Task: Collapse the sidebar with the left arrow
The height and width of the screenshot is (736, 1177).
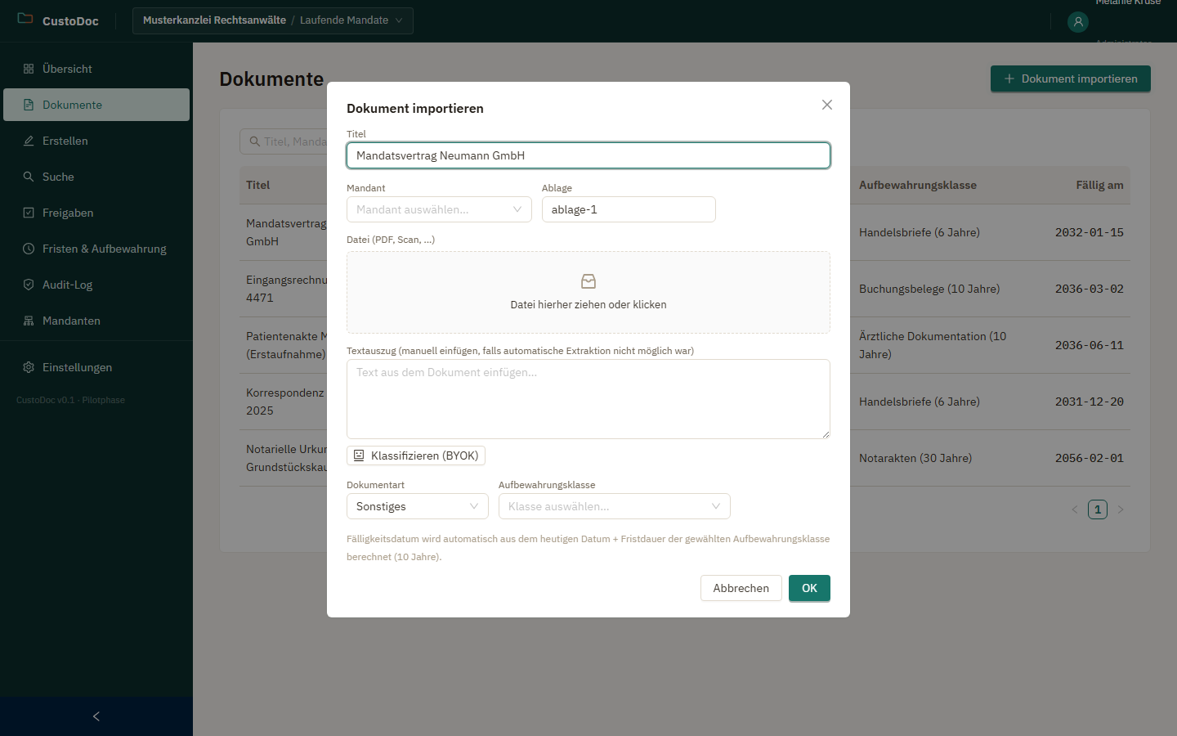Action: point(96,716)
